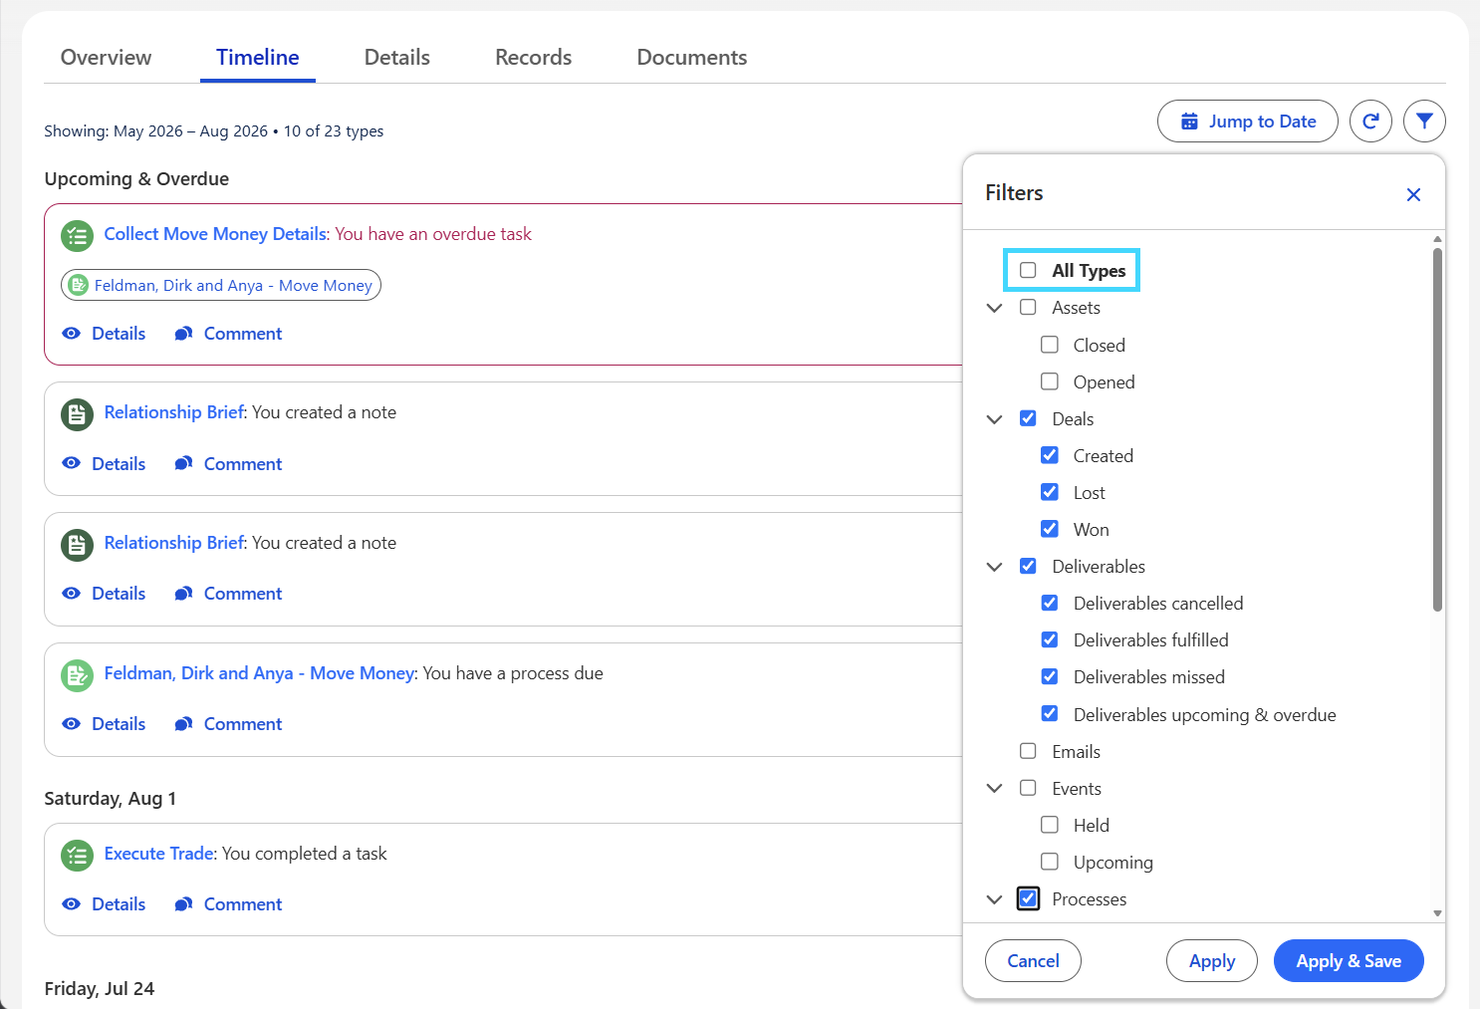
Task: Uncheck the Created checkbox under Deals
Action: point(1050,455)
